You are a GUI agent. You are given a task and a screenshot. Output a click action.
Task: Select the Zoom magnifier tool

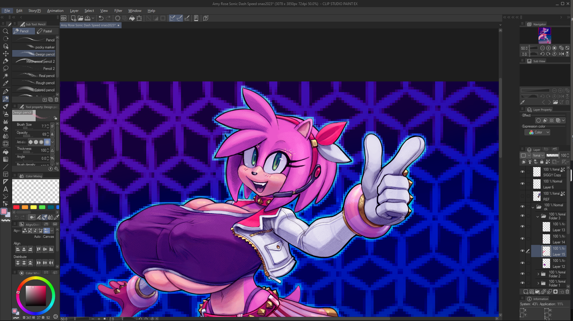(x=5, y=31)
